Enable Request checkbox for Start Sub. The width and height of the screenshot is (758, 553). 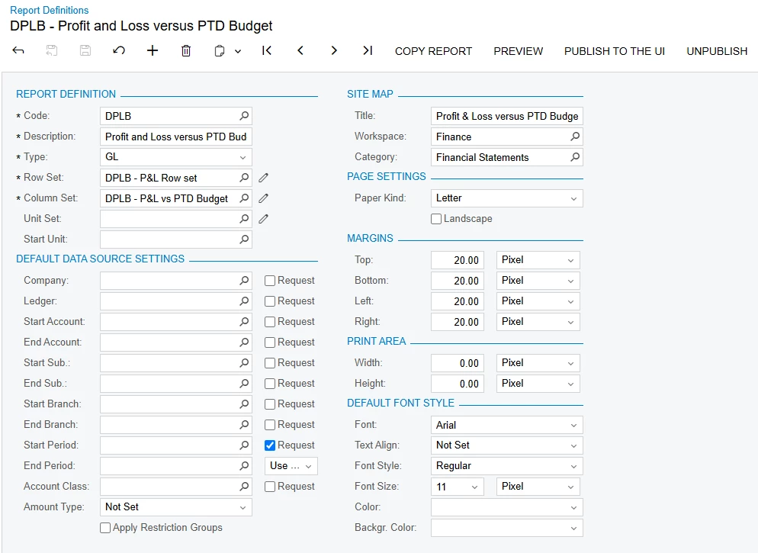tap(270, 363)
